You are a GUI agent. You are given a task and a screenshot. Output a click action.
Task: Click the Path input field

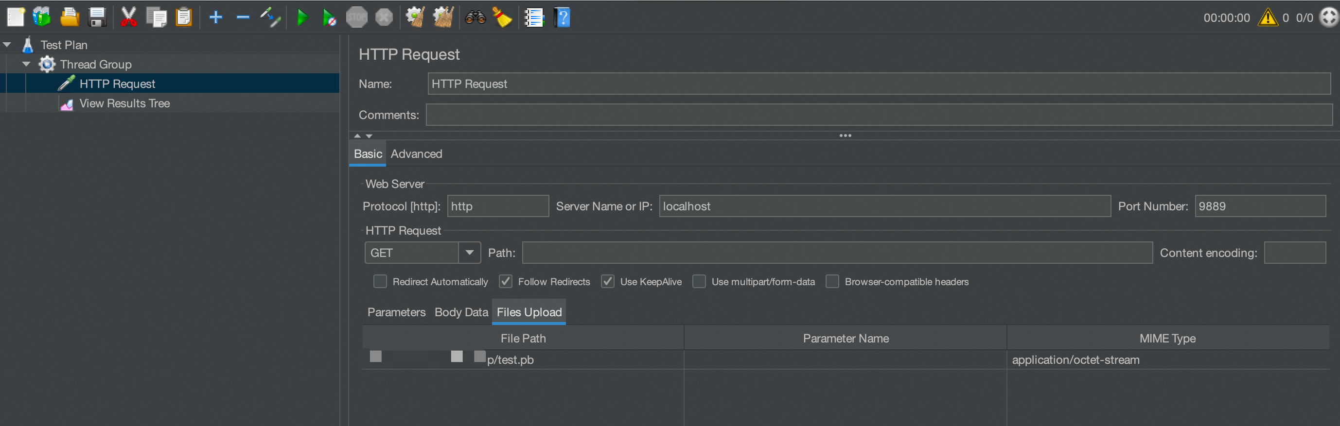[x=837, y=253]
